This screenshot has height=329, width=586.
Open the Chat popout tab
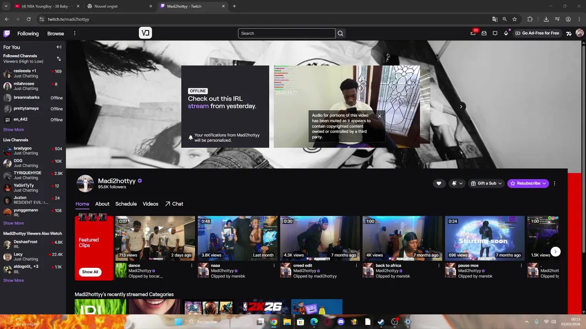pyautogui.click(x=174, y=204)
